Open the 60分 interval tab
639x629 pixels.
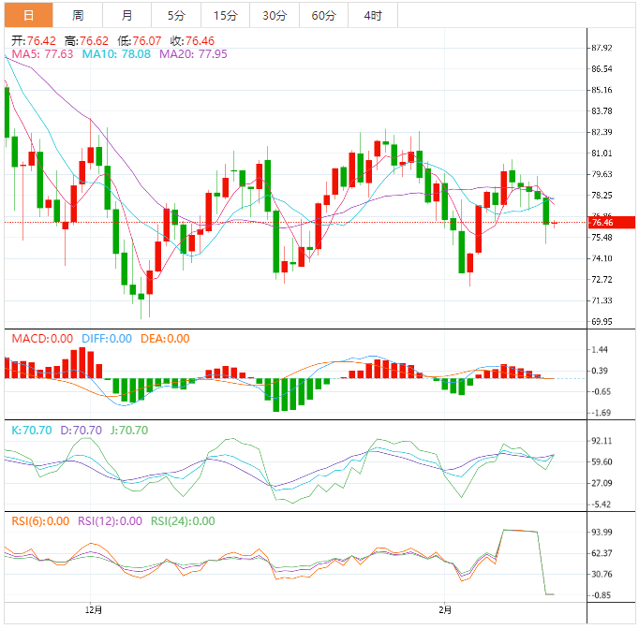[x=323, y=16]
